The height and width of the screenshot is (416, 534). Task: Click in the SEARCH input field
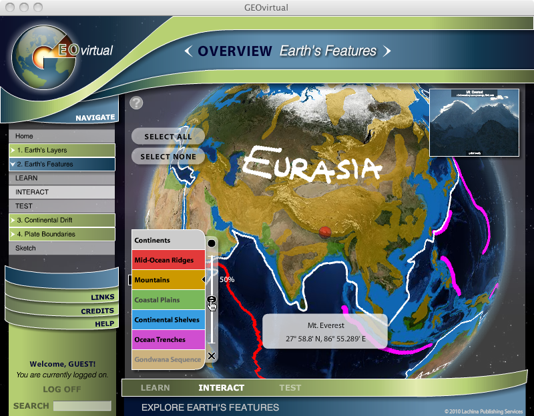click(82, 405)
